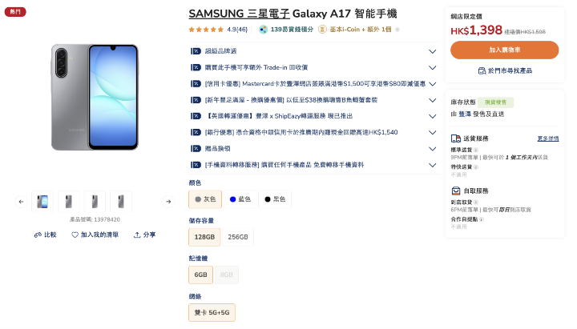Select 雙卡 5G+5G network option

(x=212, y=313)
